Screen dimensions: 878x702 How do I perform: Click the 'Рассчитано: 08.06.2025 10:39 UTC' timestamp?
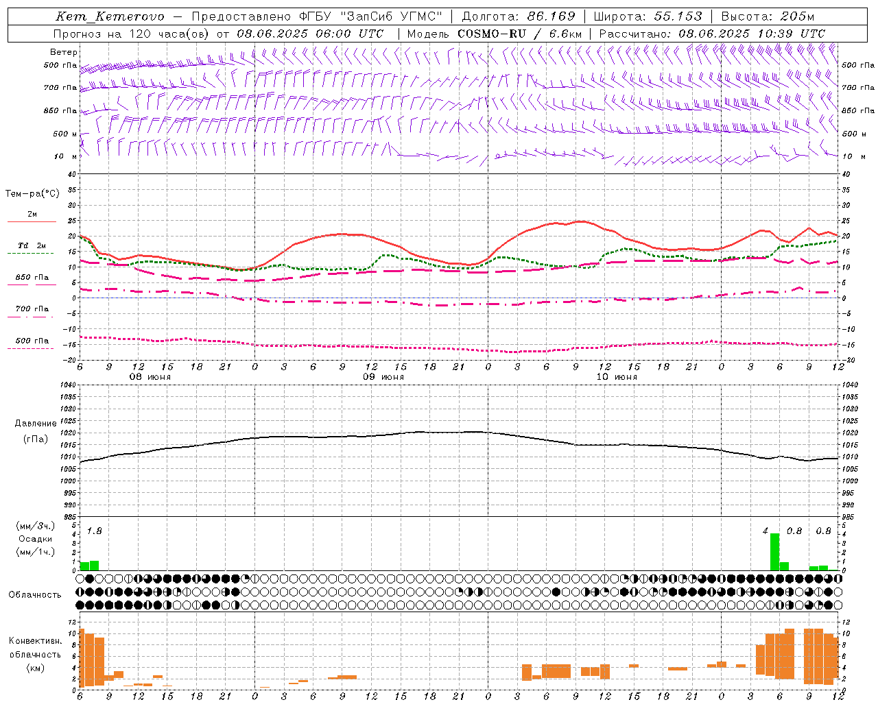(x=712, y=34)
